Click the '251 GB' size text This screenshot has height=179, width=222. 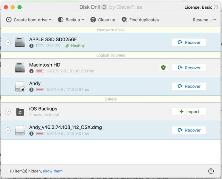click(53, 45)
